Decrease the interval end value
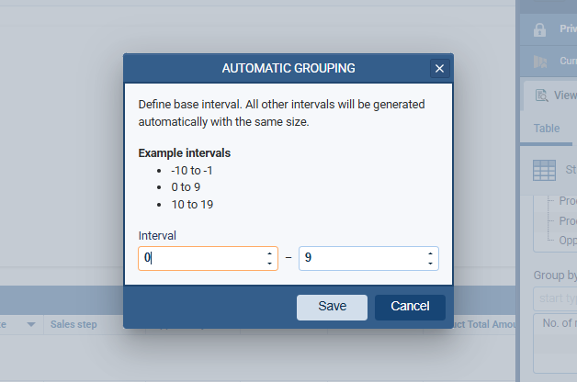 click(x=431, y=264)
